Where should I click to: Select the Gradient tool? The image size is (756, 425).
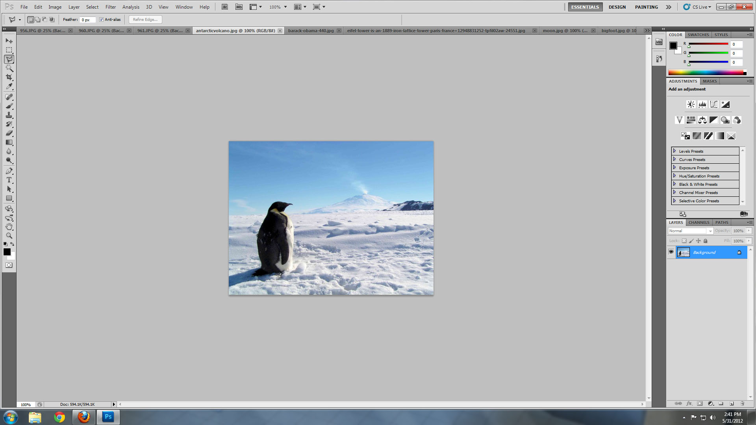9,142
